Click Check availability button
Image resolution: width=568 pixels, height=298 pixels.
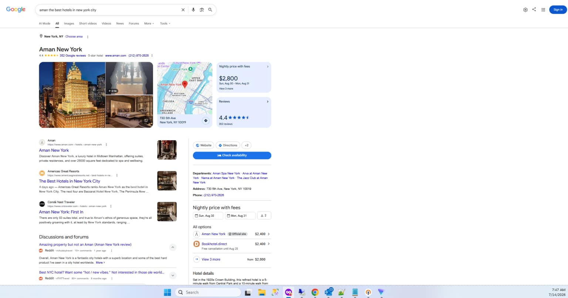(232, 155)
